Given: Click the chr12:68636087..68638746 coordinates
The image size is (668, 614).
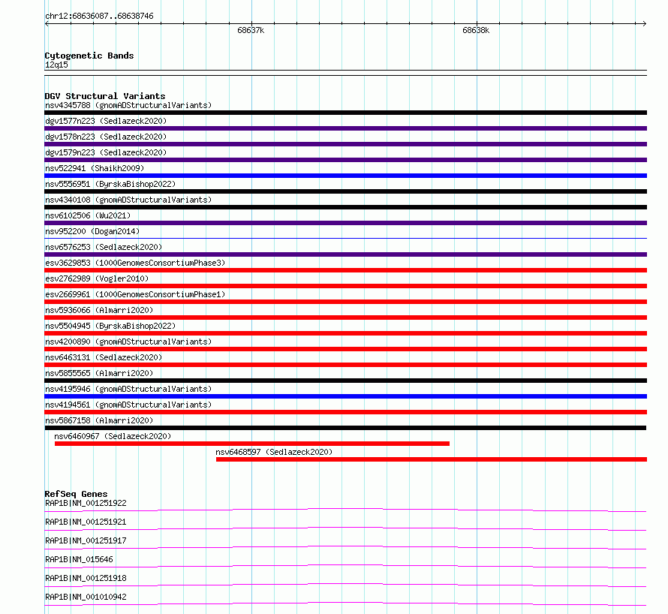Looking at the screenshot, I should pos(99,17).
